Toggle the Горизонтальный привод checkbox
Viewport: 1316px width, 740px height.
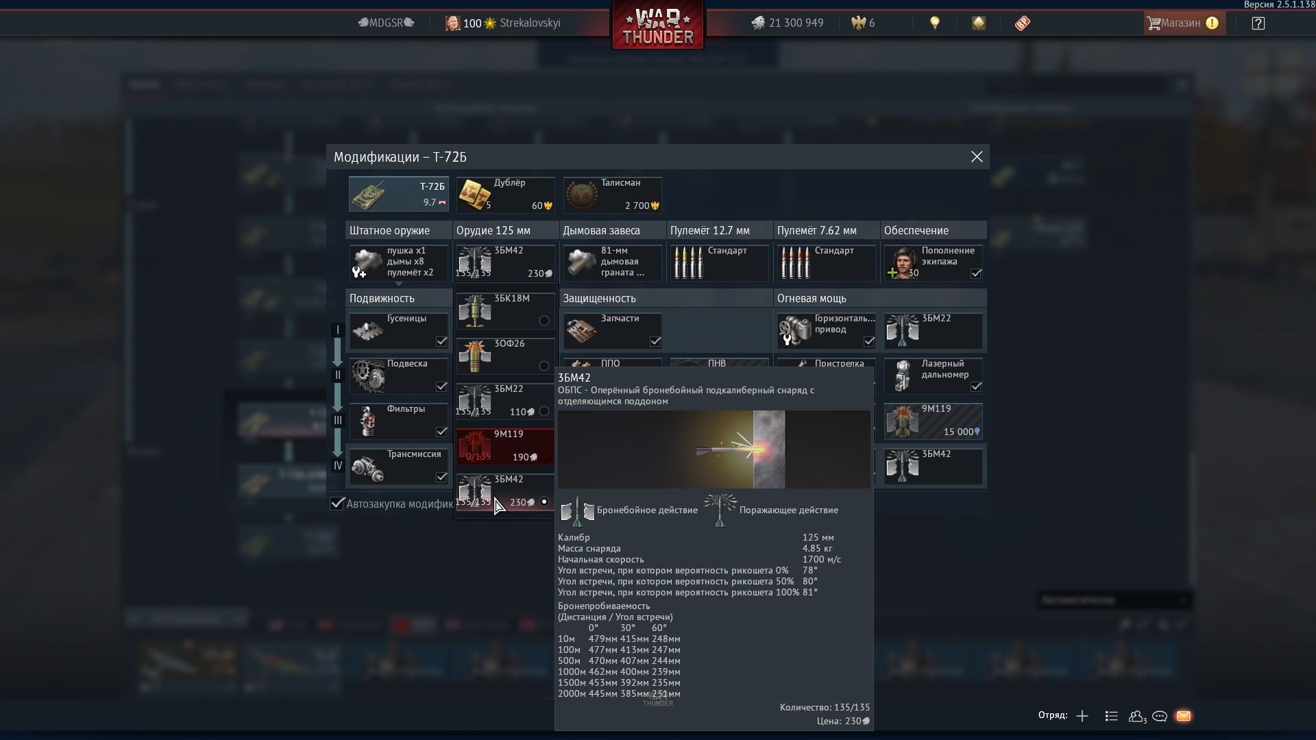point(869,341)
